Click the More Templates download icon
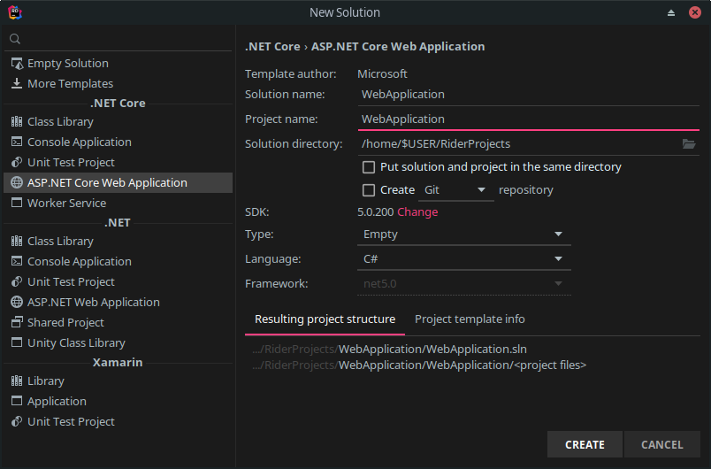 [x=17, y=84]
